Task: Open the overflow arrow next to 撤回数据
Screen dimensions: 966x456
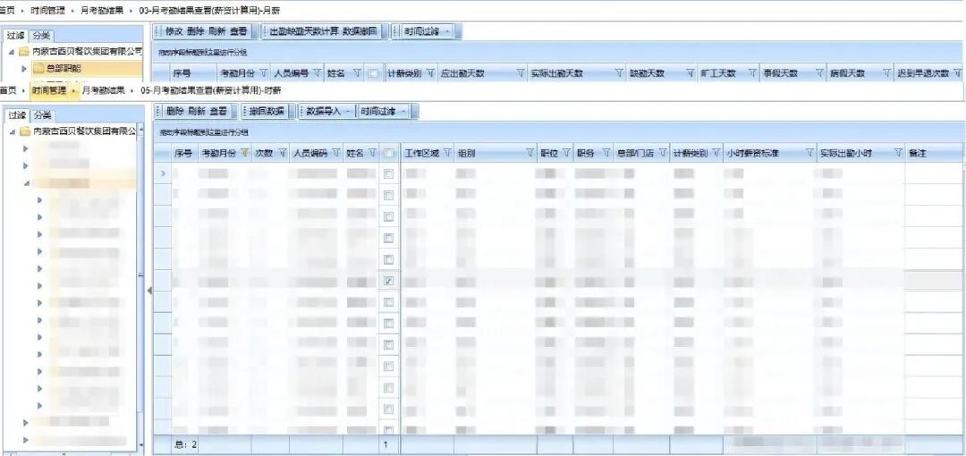Action: 292,112
